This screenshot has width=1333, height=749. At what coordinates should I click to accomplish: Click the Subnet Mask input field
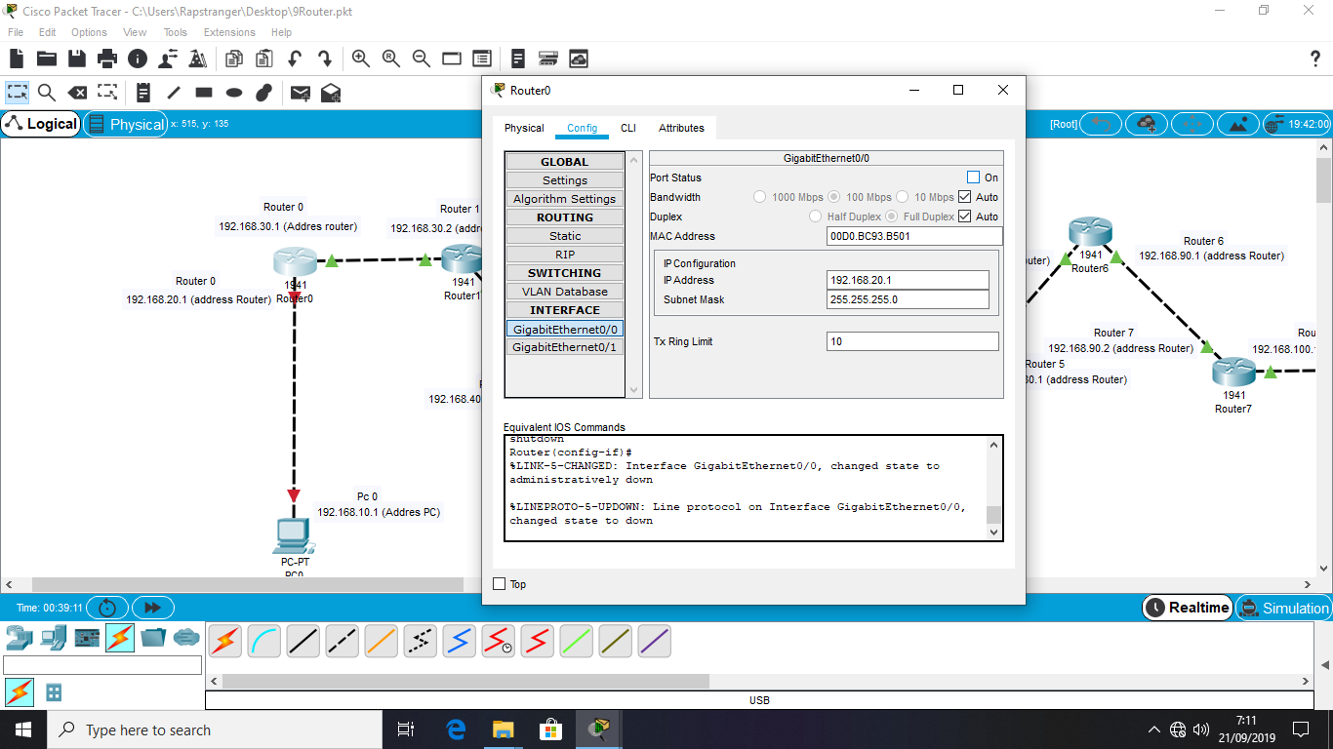point(908,299)
